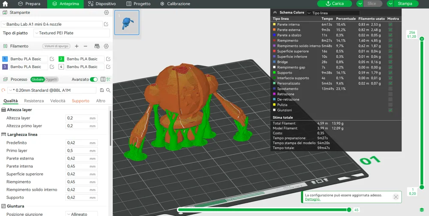Click the Processo layers section icon

(x=5, y=79)
